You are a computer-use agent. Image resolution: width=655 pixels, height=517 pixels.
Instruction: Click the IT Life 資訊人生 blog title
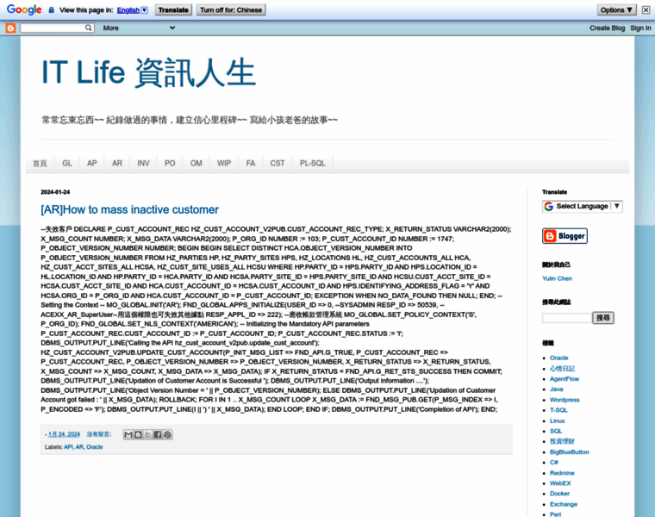click(x=149, y=72)
